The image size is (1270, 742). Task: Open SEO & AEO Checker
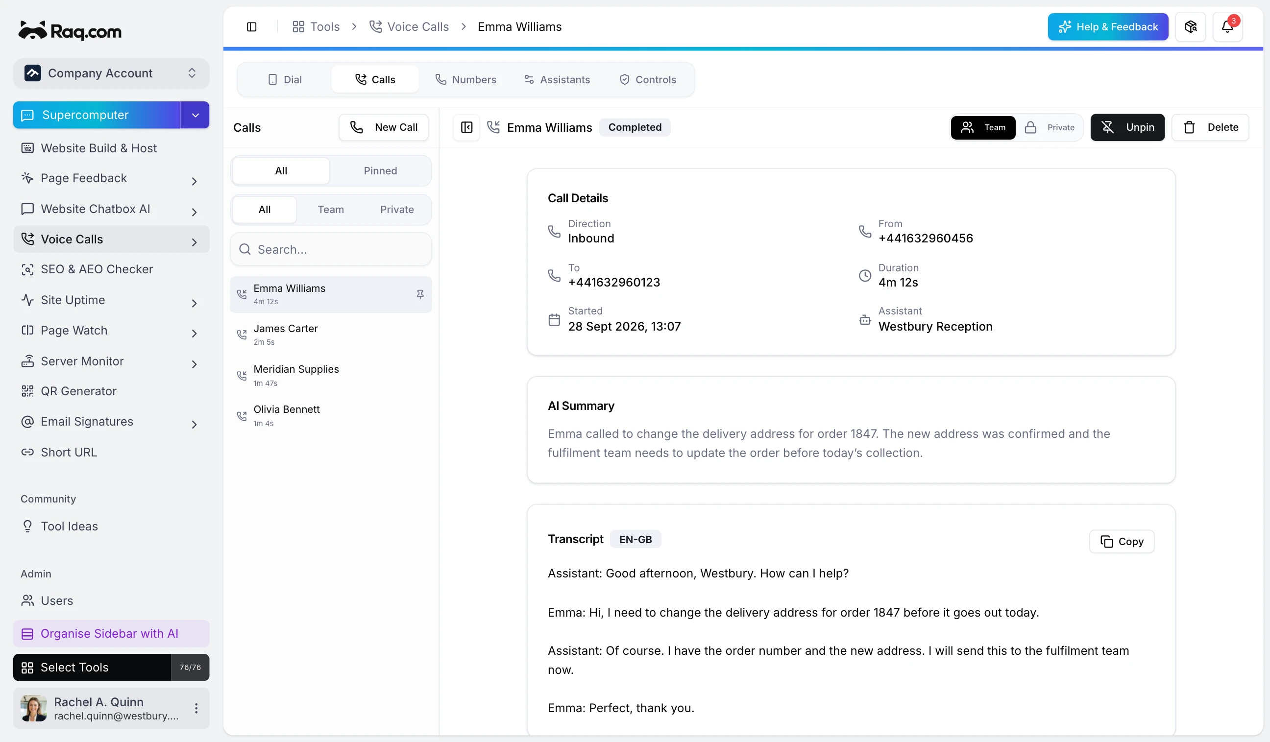coord(111,269)
